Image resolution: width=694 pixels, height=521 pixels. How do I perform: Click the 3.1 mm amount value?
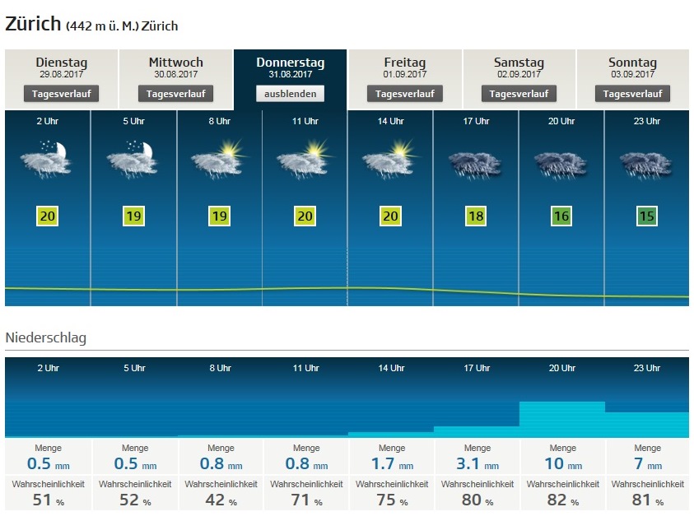click(x=477, y=464)
